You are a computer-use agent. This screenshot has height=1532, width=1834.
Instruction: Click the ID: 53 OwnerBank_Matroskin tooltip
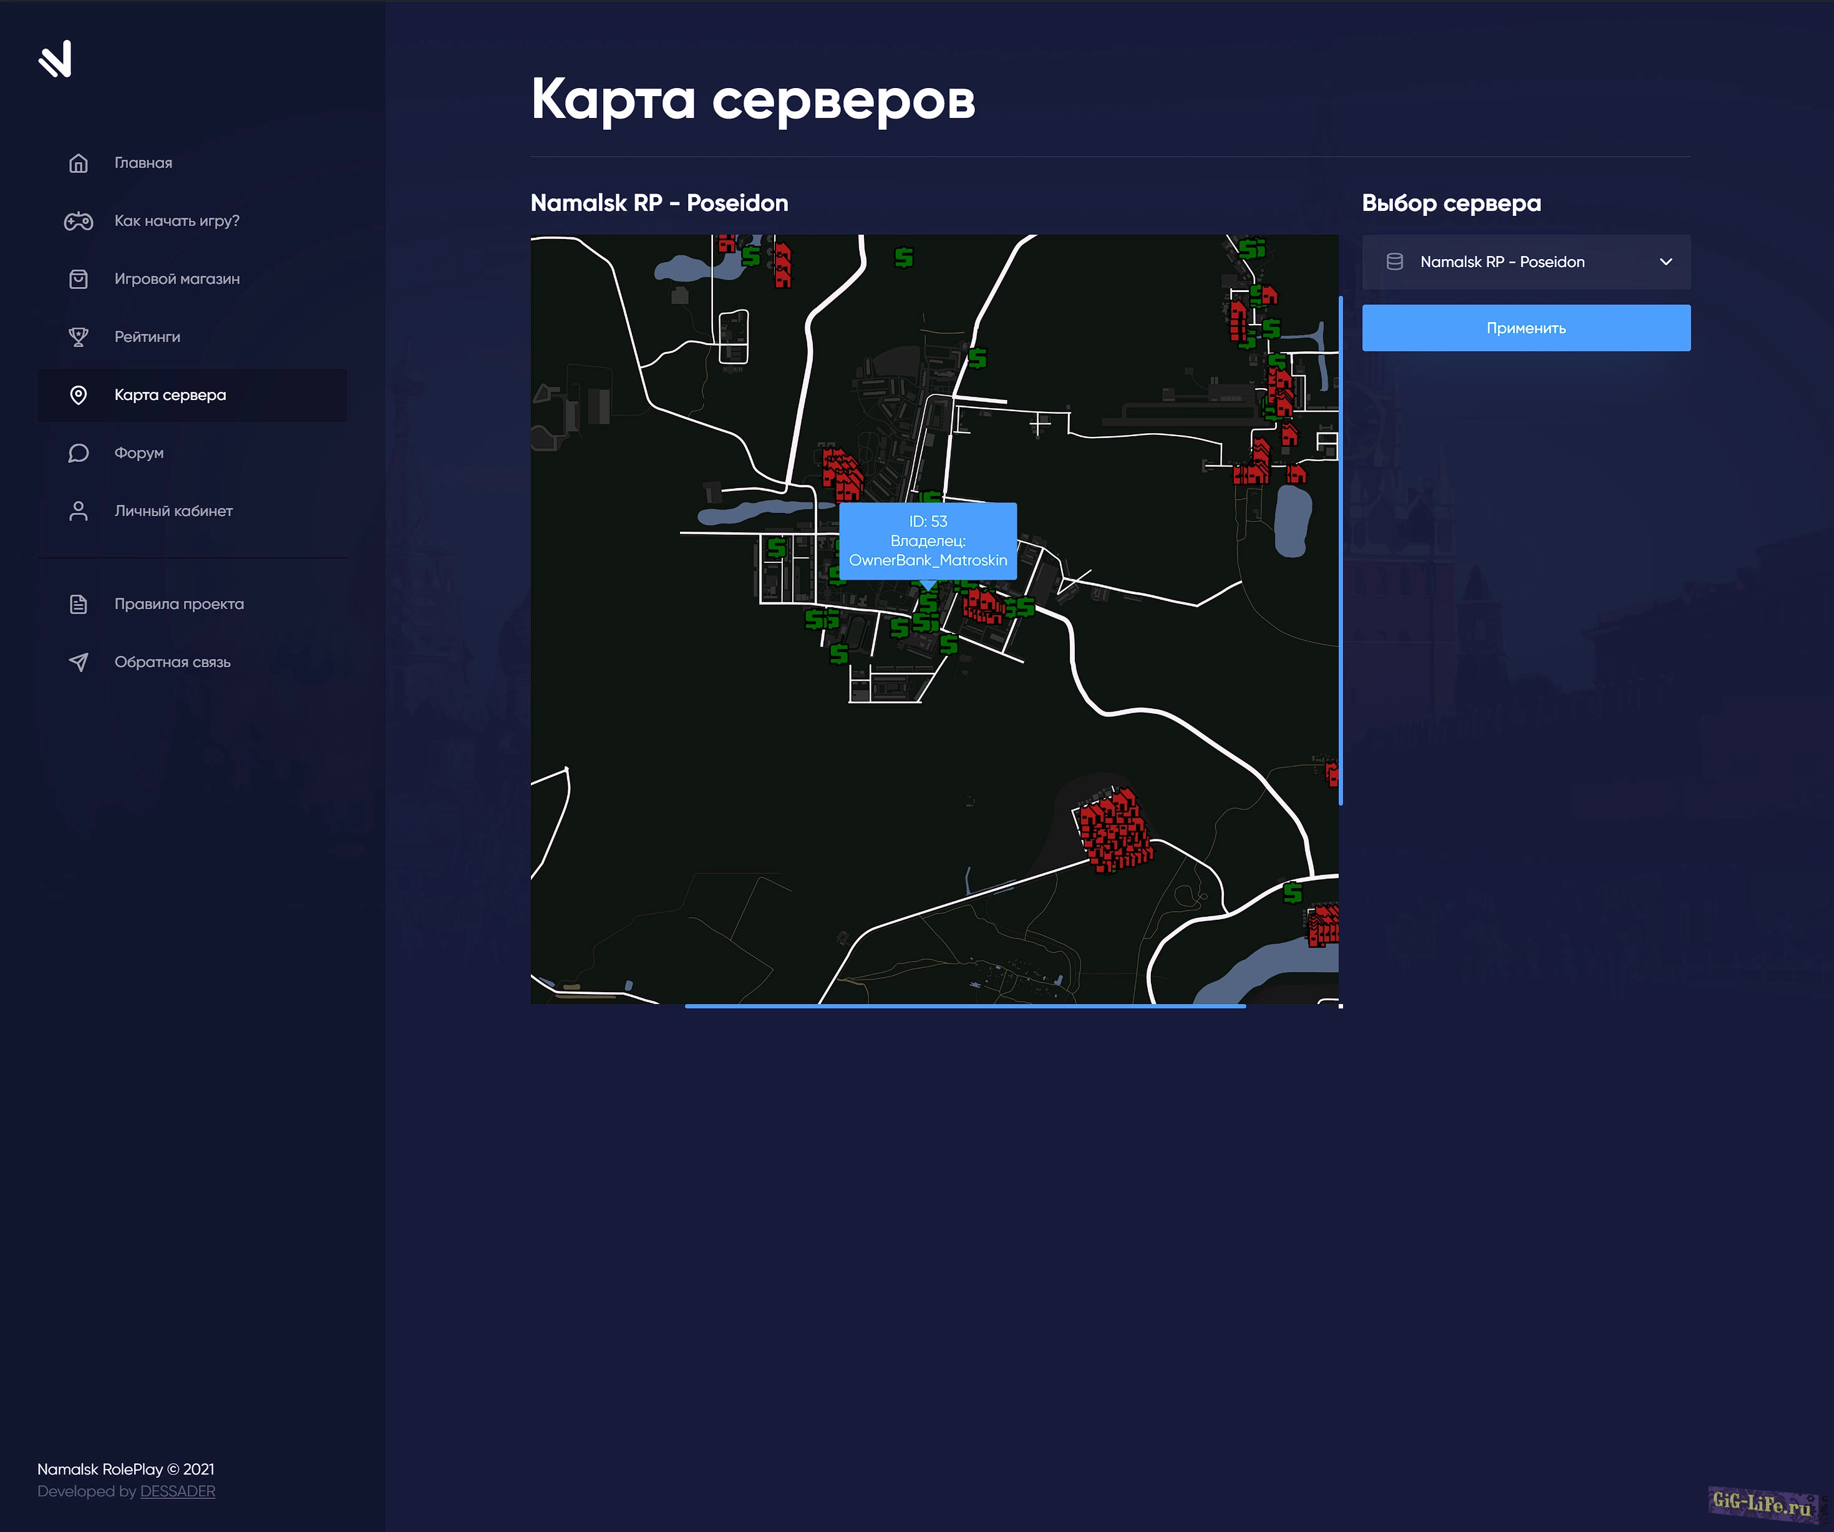point(928,540)
